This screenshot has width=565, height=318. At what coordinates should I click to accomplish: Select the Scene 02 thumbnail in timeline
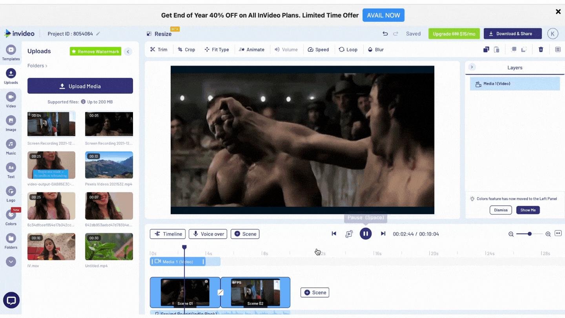(x=255, y=292)
